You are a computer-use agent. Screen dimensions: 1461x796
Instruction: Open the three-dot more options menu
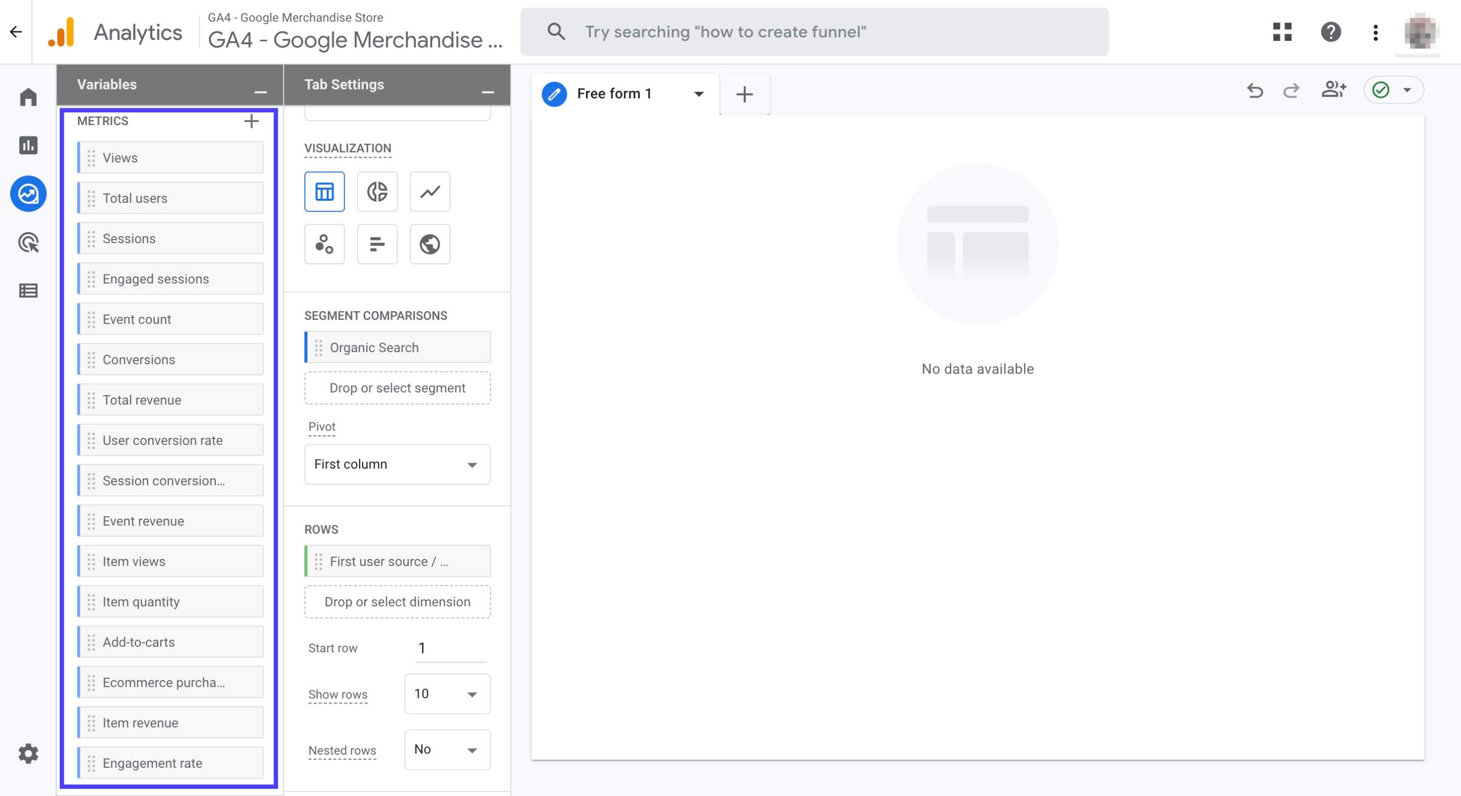pos(1375,32)
